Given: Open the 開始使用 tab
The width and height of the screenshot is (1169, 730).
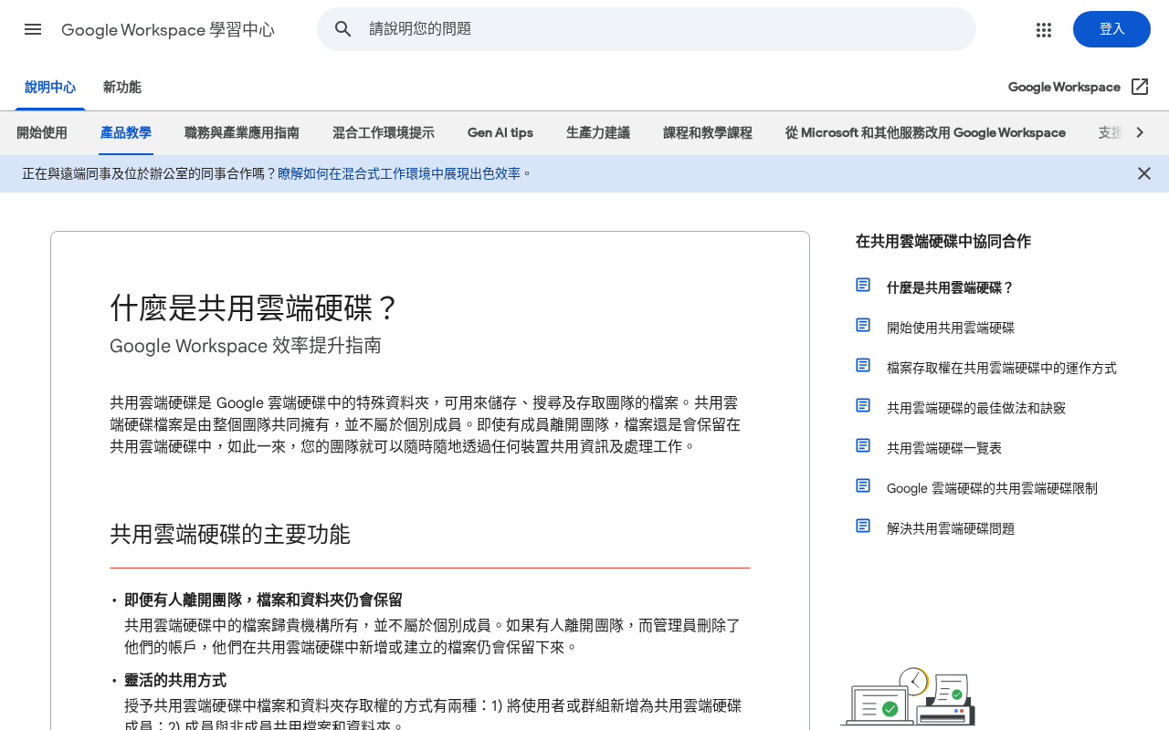Looking at the screenshot, I should click(42, 133).
